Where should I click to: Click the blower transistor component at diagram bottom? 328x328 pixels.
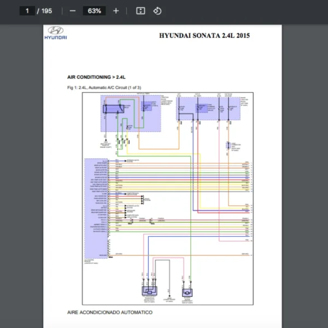pos(149,292)
